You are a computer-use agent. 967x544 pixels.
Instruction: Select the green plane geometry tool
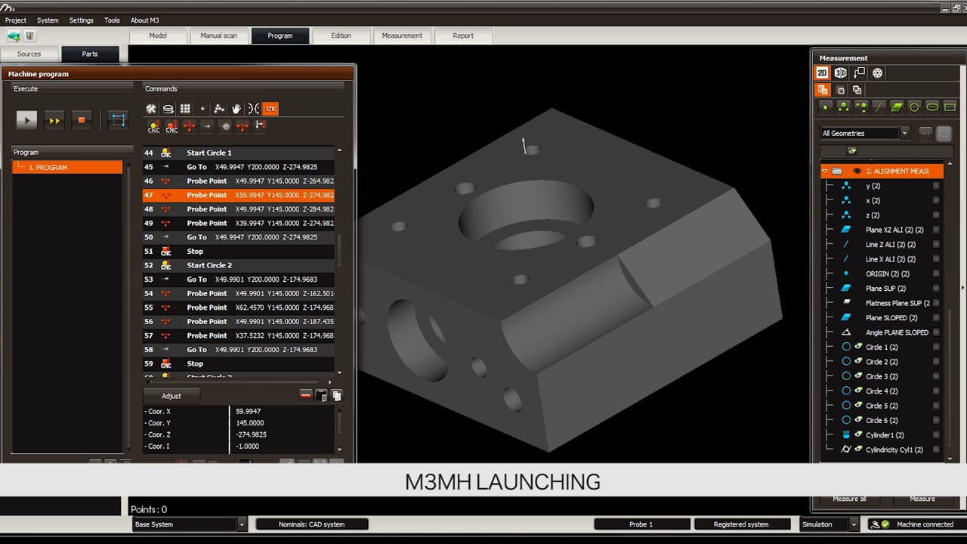(897, 107)
